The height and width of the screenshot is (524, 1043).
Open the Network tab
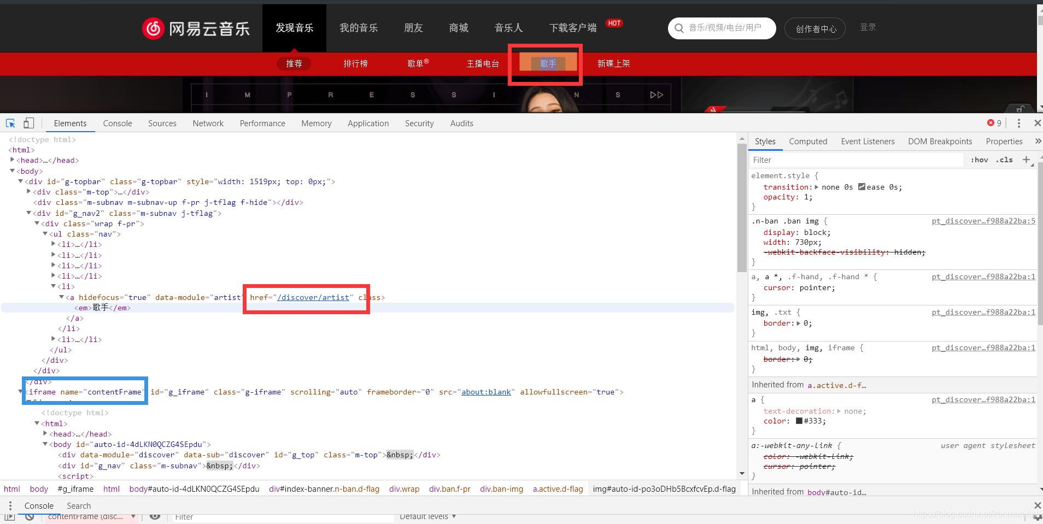pyautogui.click(x=208, y=123)
